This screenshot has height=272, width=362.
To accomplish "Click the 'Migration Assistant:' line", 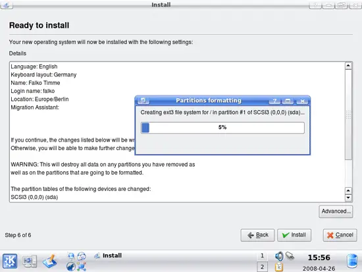I will [35, 107].
